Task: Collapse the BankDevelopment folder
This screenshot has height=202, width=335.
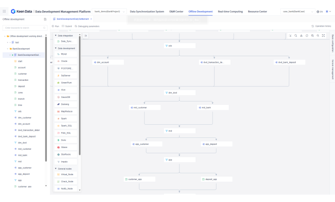Action: click(x=8, y=49)
